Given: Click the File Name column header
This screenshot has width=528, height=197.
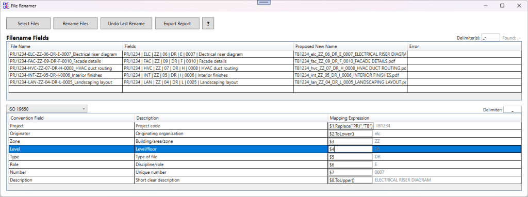Looking at the screenshot, I should 65,46.
